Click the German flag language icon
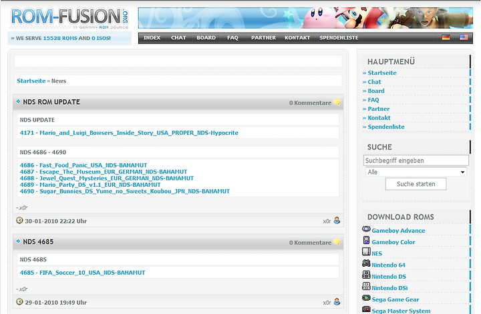Viewport: 481px width, 314px height. click(x=446, y=37)
